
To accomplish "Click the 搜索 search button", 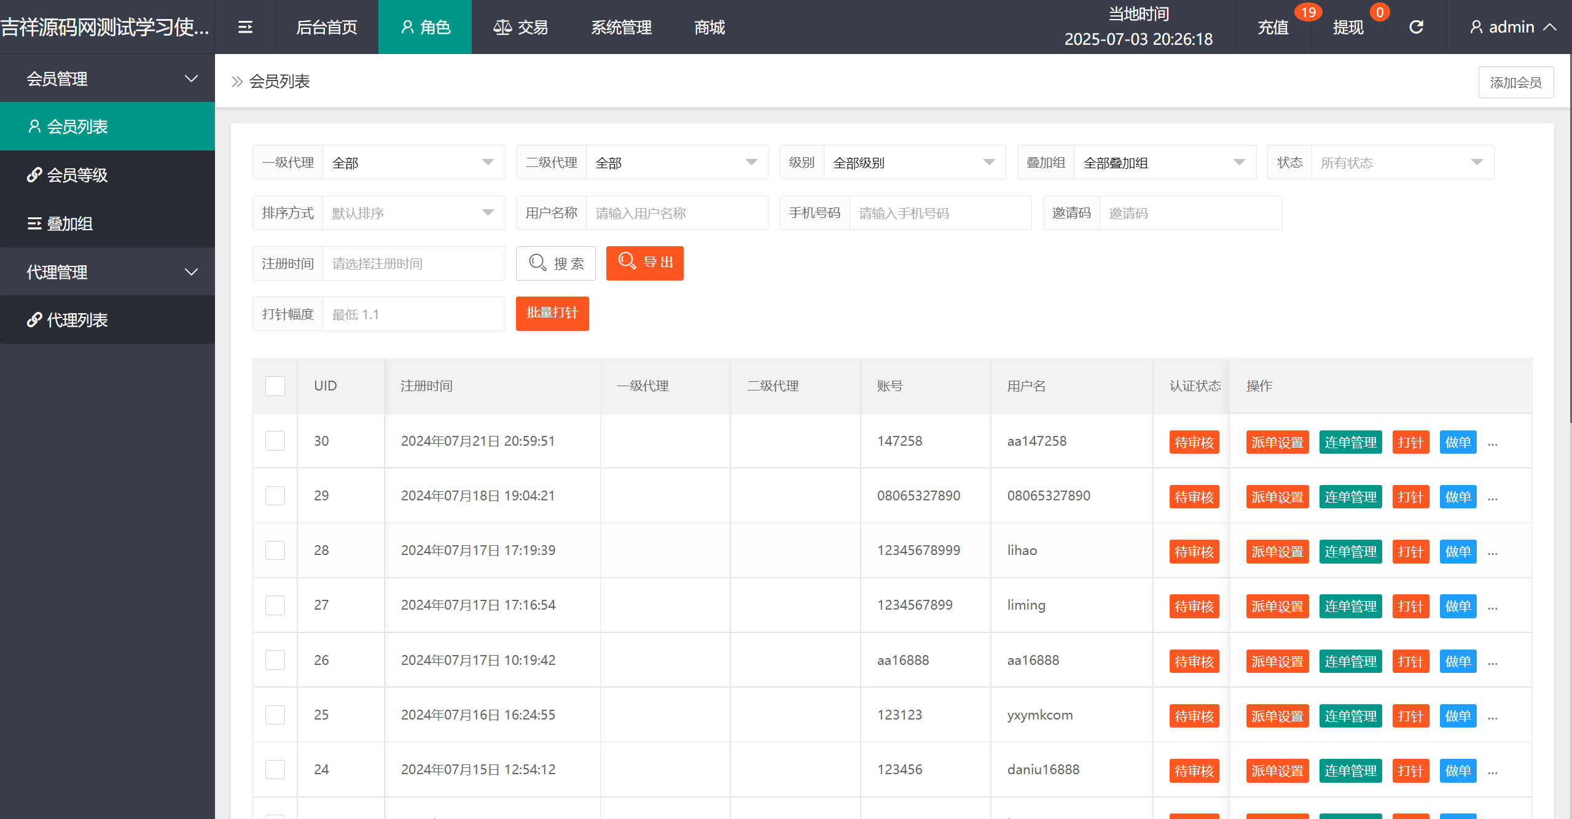I will click(x=556, y=263).
